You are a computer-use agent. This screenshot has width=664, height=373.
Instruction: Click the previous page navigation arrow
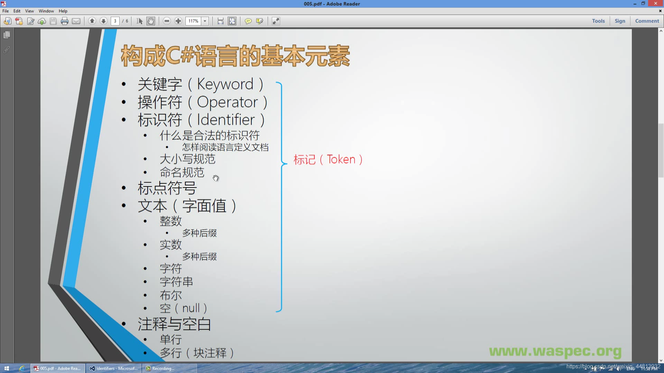coord(92,20)
